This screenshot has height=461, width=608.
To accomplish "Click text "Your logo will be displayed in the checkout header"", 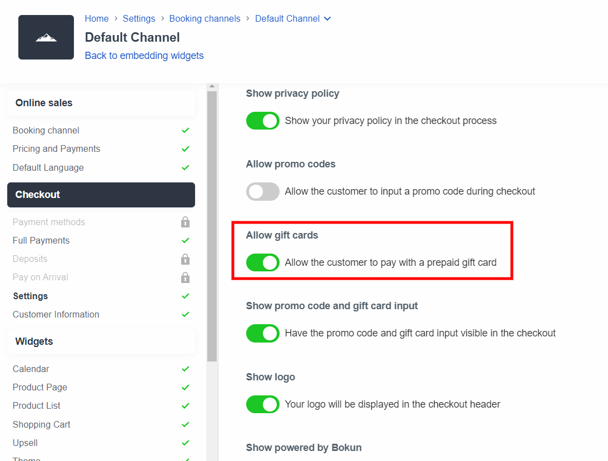I will coord(392,404).
